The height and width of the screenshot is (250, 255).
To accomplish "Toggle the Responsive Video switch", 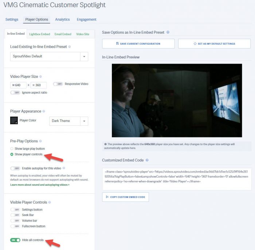I will (58, 84).
